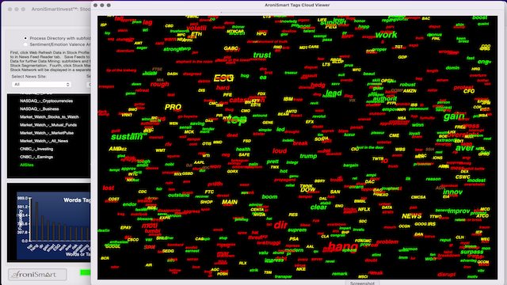Click the green 'robust' tag
This screenshot has width=507, height=285.
click(x=407, y=85)
